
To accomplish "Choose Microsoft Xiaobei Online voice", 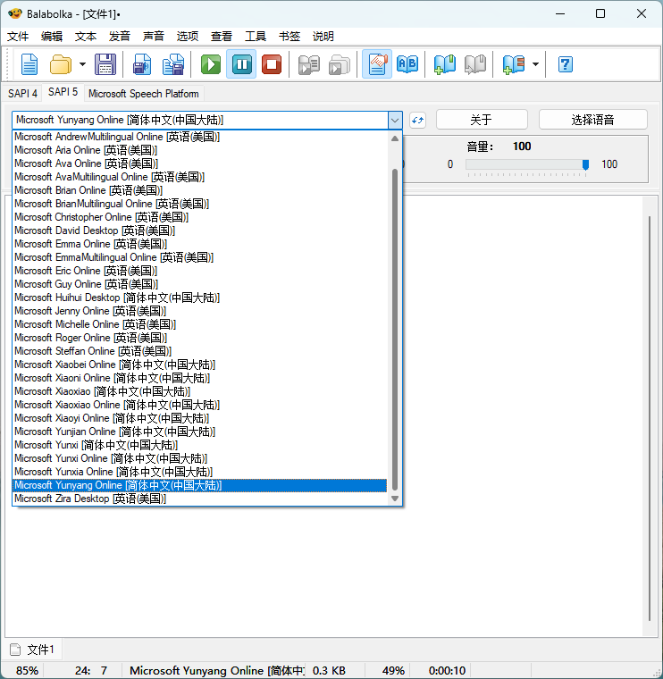I will point(199,365).
